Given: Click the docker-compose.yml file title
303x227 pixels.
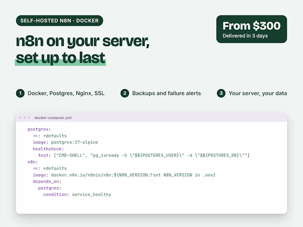Looking at the screenshot, I should pyautogui.click(x=53, y=118).
